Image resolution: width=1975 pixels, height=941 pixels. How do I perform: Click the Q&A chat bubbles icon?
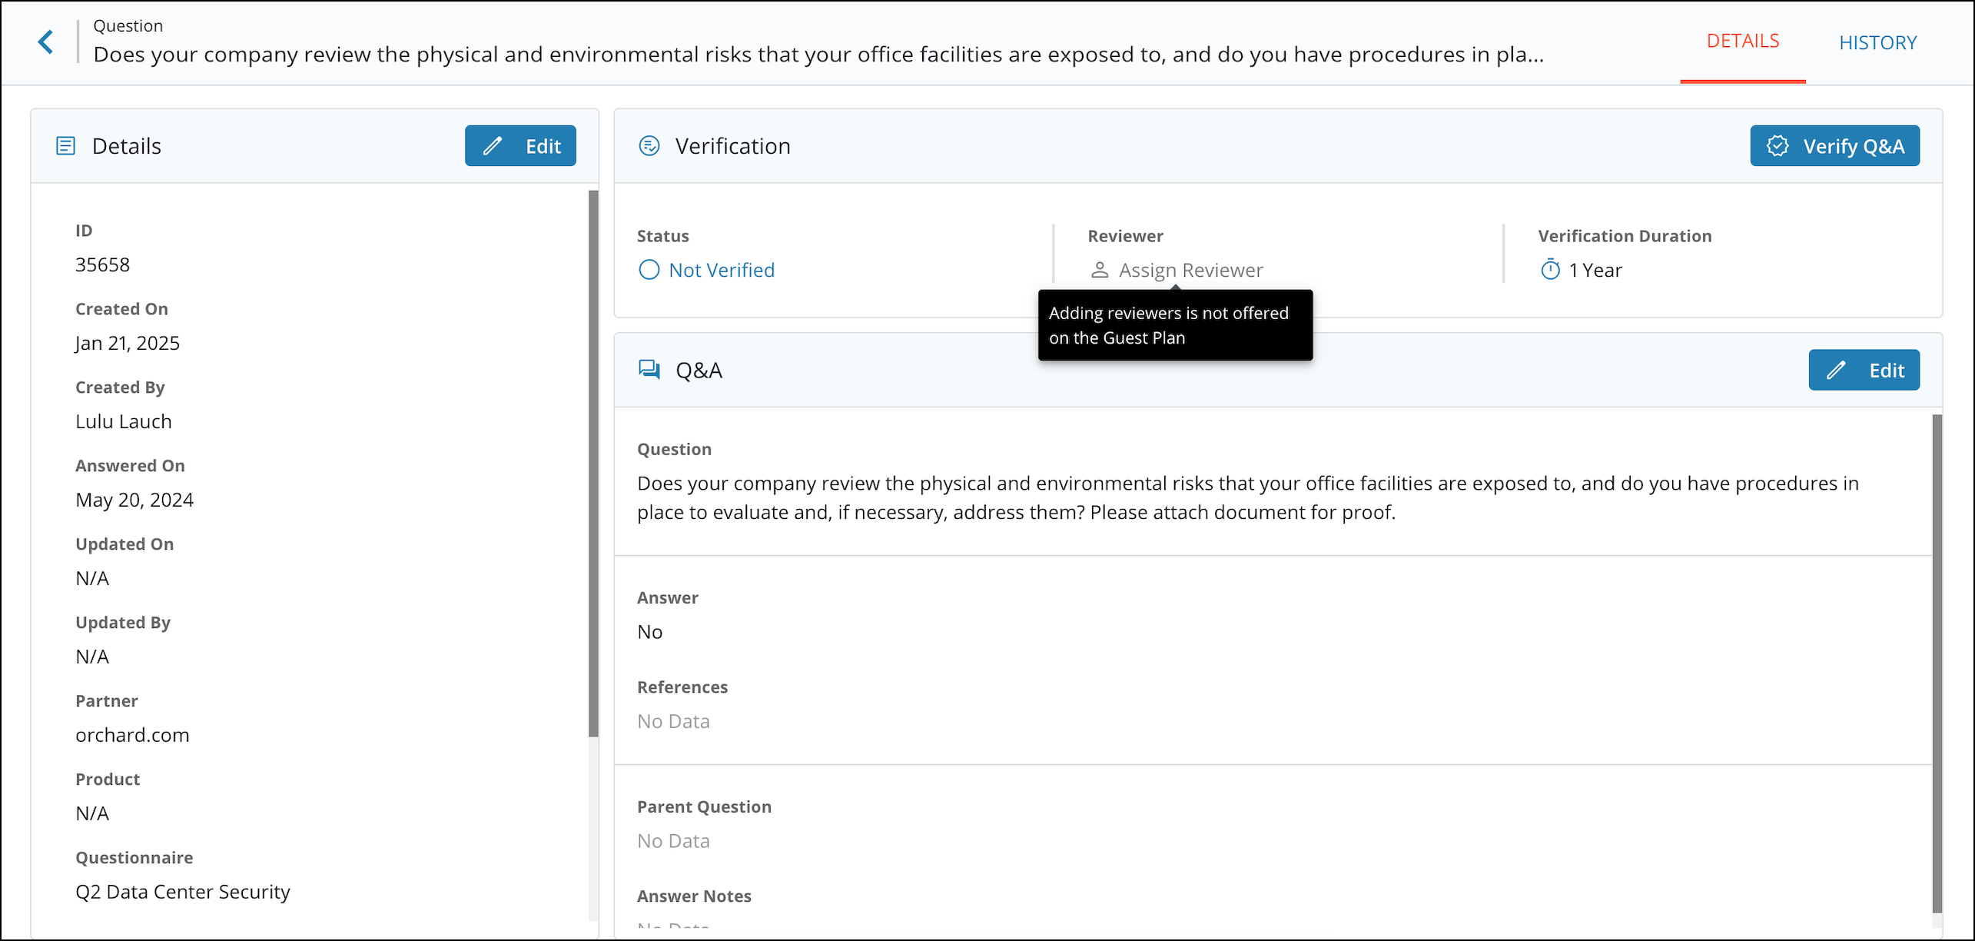649,370
